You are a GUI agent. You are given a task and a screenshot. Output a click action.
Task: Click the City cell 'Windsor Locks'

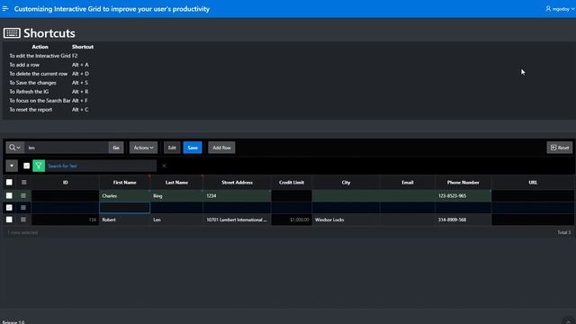point(346,220)
